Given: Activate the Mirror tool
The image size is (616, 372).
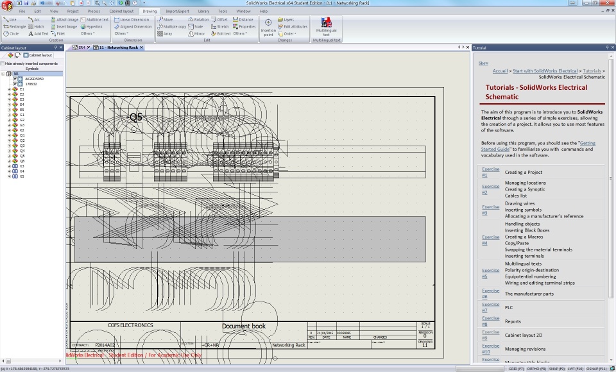Looking at the screenshot, I should (x=196, y=34).
